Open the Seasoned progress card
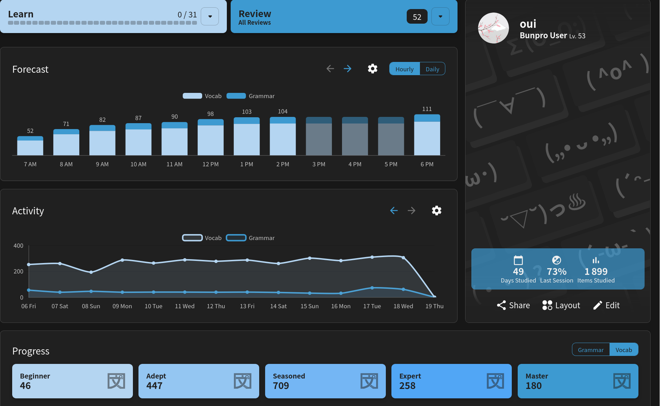Image resolution: width=660 pixels, height=406 pixels. pos(325,381)
